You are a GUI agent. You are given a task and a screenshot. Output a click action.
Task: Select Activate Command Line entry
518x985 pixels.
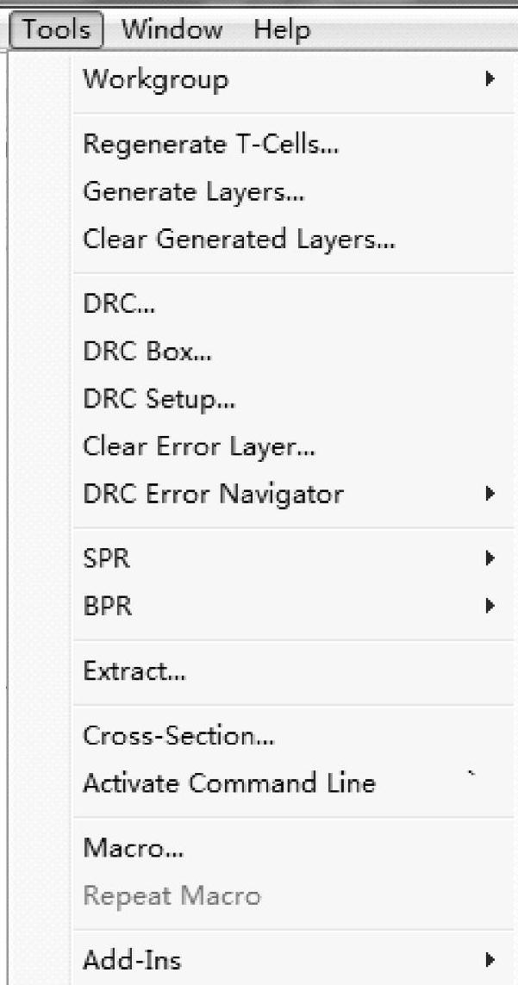pyautogui.click(x=229, y=783)
